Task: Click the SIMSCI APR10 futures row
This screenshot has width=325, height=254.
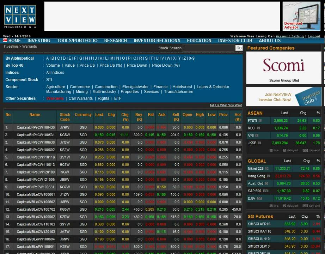Action: point(284,224)
